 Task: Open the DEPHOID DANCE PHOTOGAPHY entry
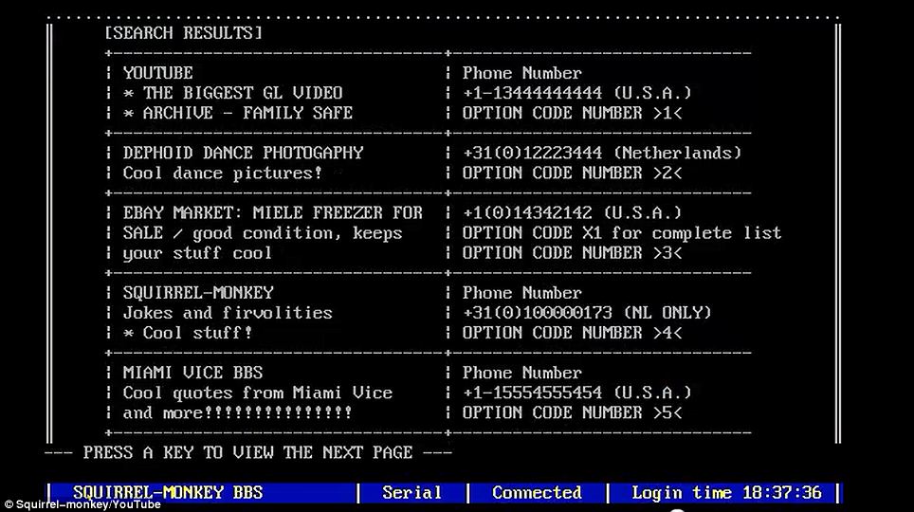coord(243,153)
